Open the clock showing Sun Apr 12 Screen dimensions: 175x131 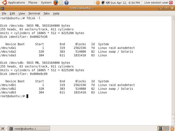(125, 3)
